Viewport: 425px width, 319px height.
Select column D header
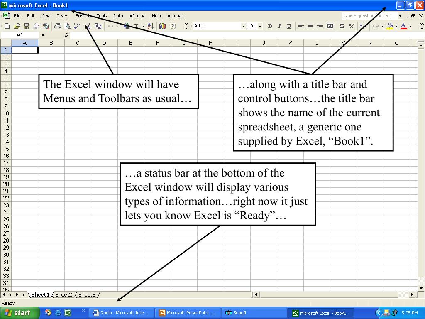tap(104, 43)
